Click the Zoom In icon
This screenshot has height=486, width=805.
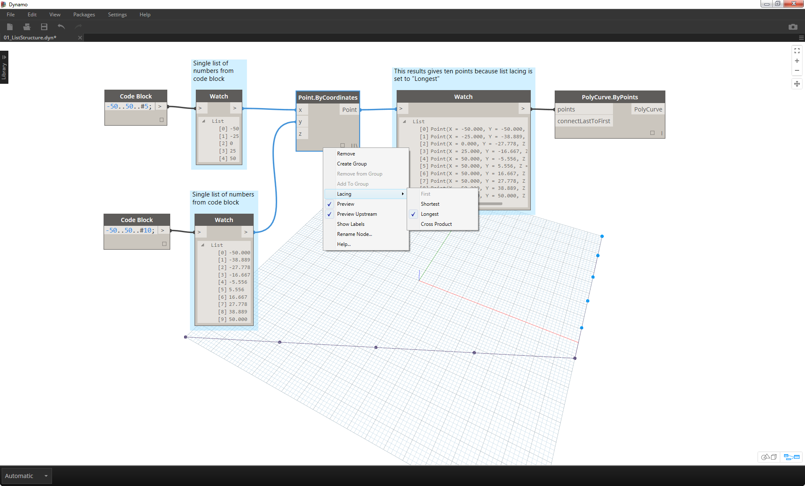click(x=795, y=63)
